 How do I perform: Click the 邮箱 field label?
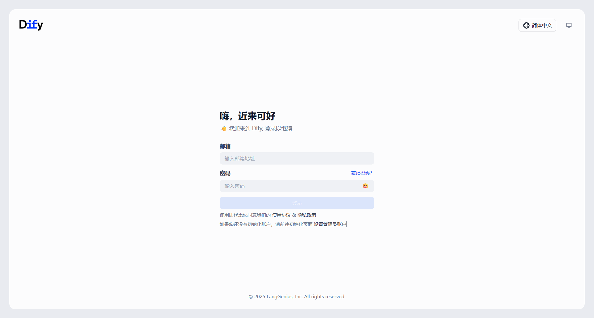[x=225, y=146]
